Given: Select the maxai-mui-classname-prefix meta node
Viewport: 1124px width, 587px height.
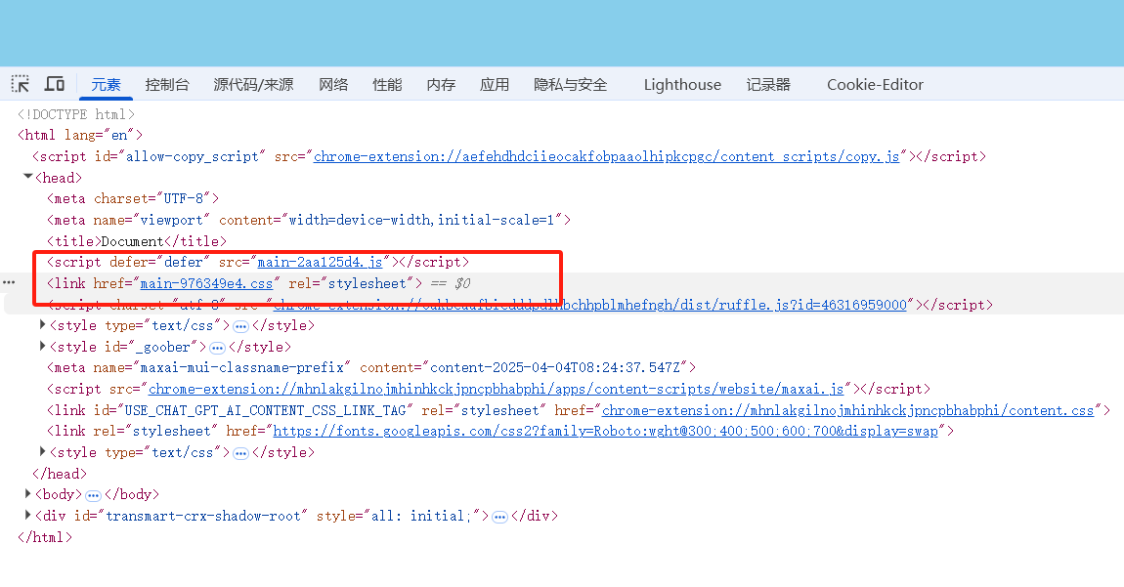Looking at the screenshot, I should (x=371, y=367).
